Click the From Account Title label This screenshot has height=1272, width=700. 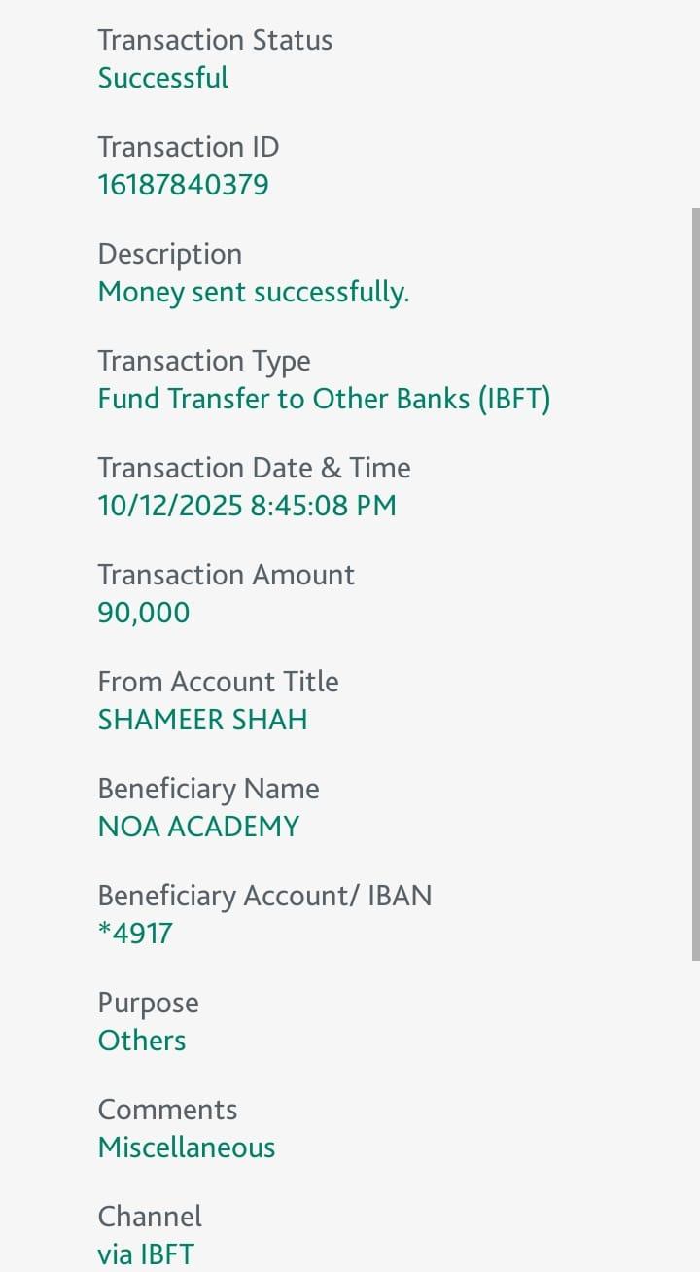pyautogui.click(x=218, y=682)
